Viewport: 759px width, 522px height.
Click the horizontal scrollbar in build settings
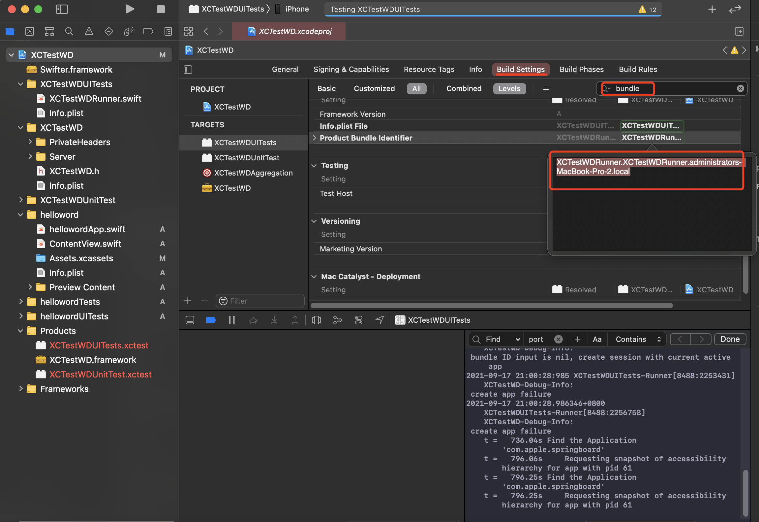point(491,306)
